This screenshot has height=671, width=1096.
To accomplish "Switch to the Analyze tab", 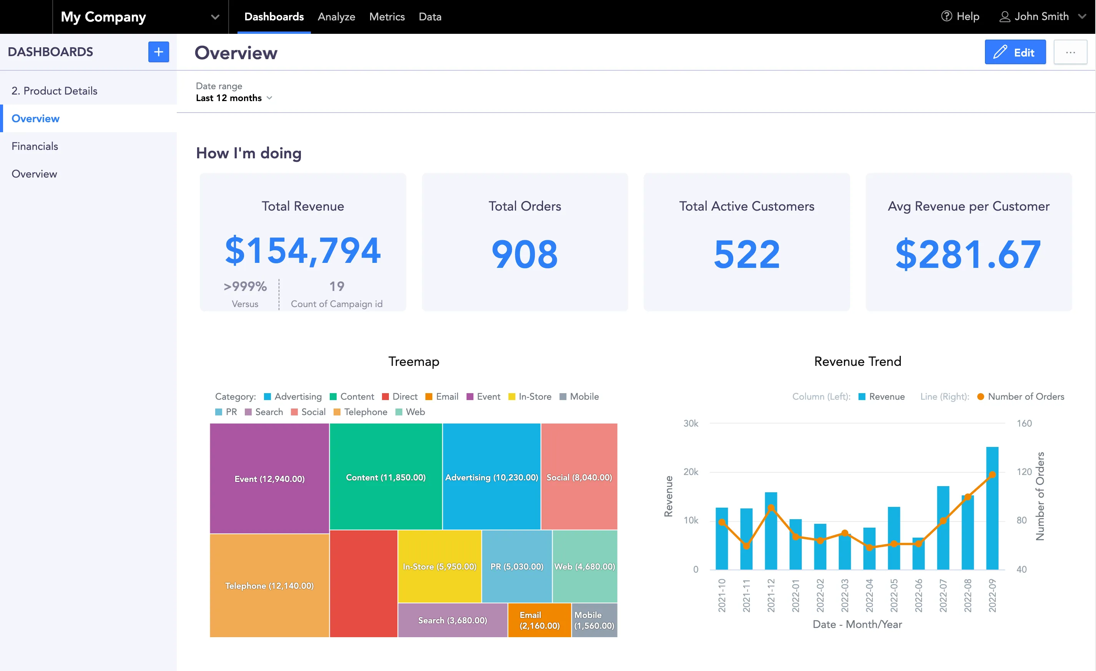I will (336, 17).
